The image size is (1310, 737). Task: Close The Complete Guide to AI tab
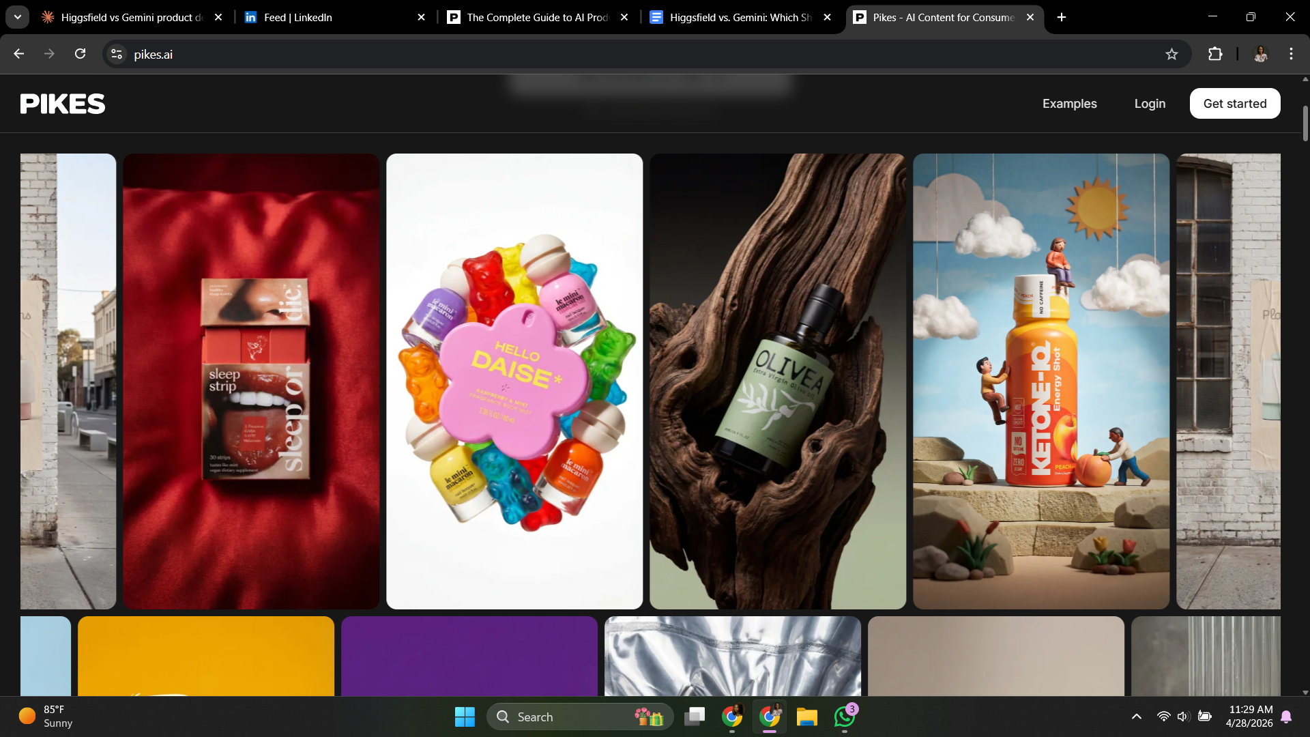624,17
